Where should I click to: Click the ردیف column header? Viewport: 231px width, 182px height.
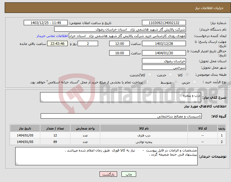point(222,128)
